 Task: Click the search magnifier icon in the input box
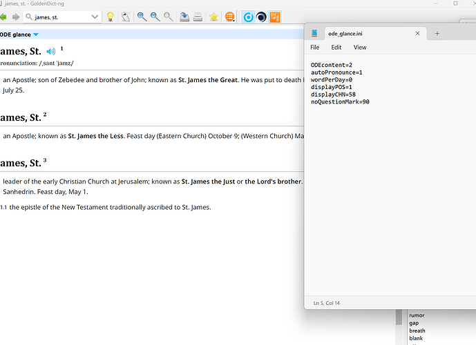pos(29,17)
